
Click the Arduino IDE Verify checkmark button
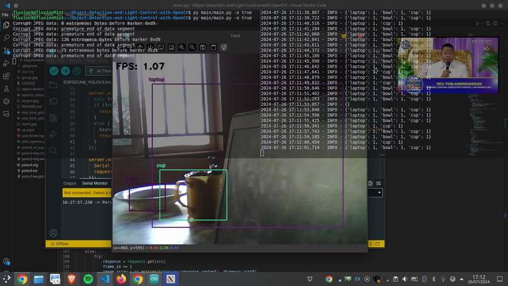(x=54, y=71)
